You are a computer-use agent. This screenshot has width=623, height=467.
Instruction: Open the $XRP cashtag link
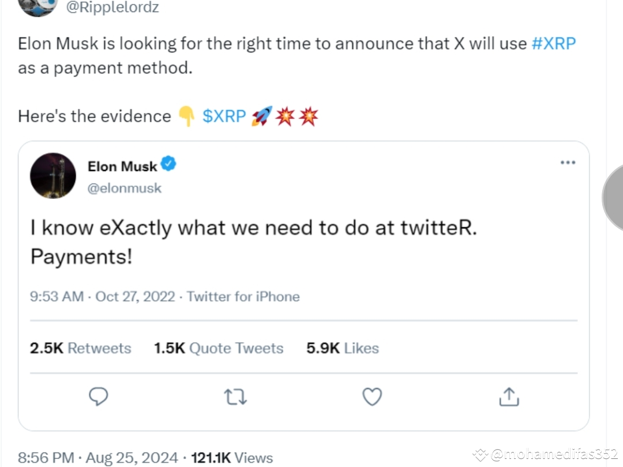(x=223, y=116)
